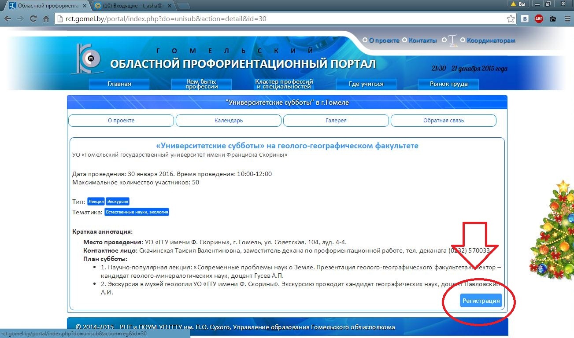Screen dimensions: 574x338
Task: Click the 'Естественные науки, экология' topic tag
Action: pyautogui.click(x=137, y=212)
